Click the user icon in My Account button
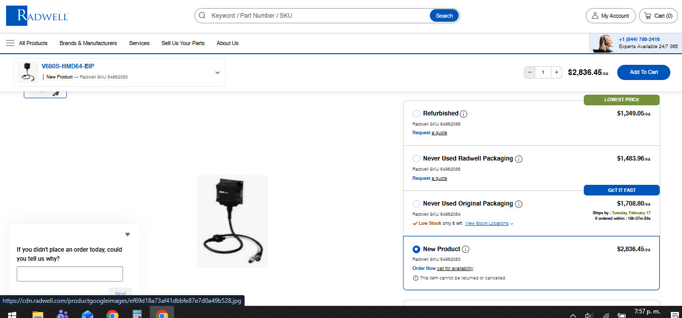Image resolution: width=682 pixels, height=318 pixels. (595, 16)
